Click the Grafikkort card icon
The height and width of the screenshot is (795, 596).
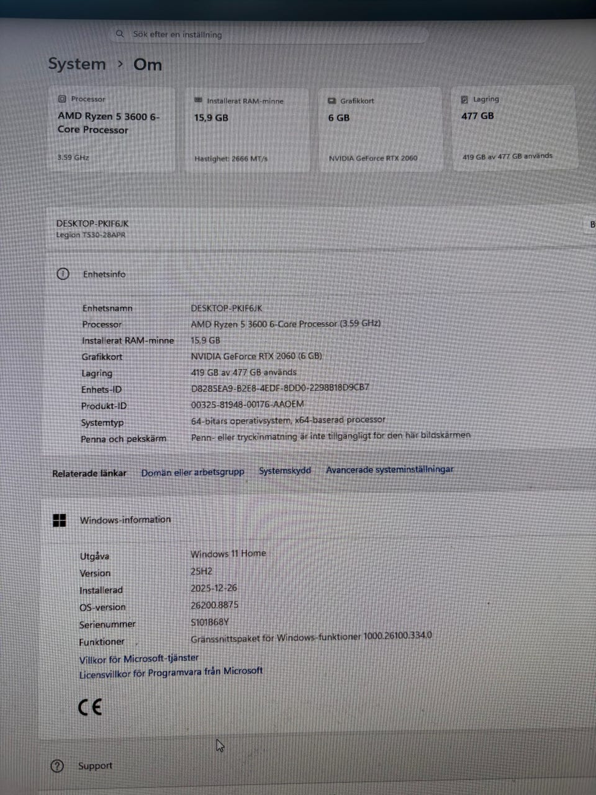coord(332,101)
